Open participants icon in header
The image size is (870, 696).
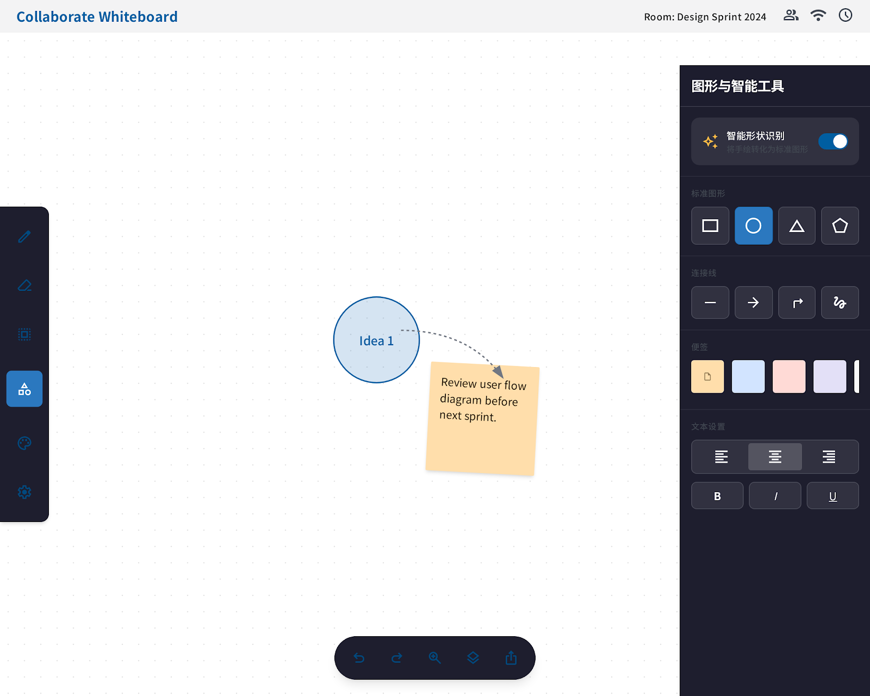pos(791,15)
